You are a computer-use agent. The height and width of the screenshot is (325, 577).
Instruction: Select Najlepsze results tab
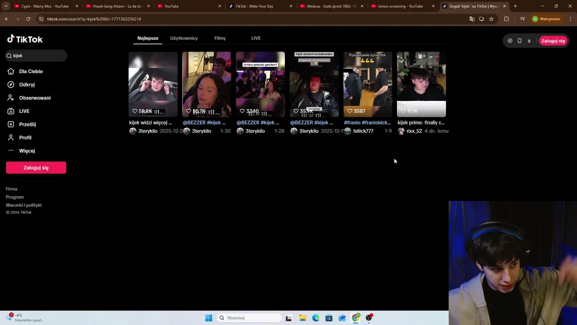pyautogui.click(x=148, y=38)
